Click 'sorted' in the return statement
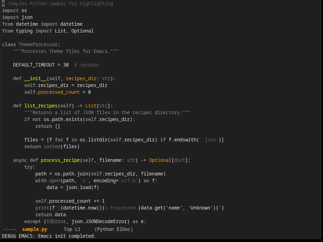This screenshot has height=242, width=323. coord(52,146)
